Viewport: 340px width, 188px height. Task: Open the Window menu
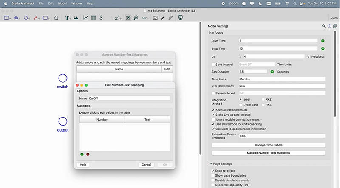coord(77,3)
